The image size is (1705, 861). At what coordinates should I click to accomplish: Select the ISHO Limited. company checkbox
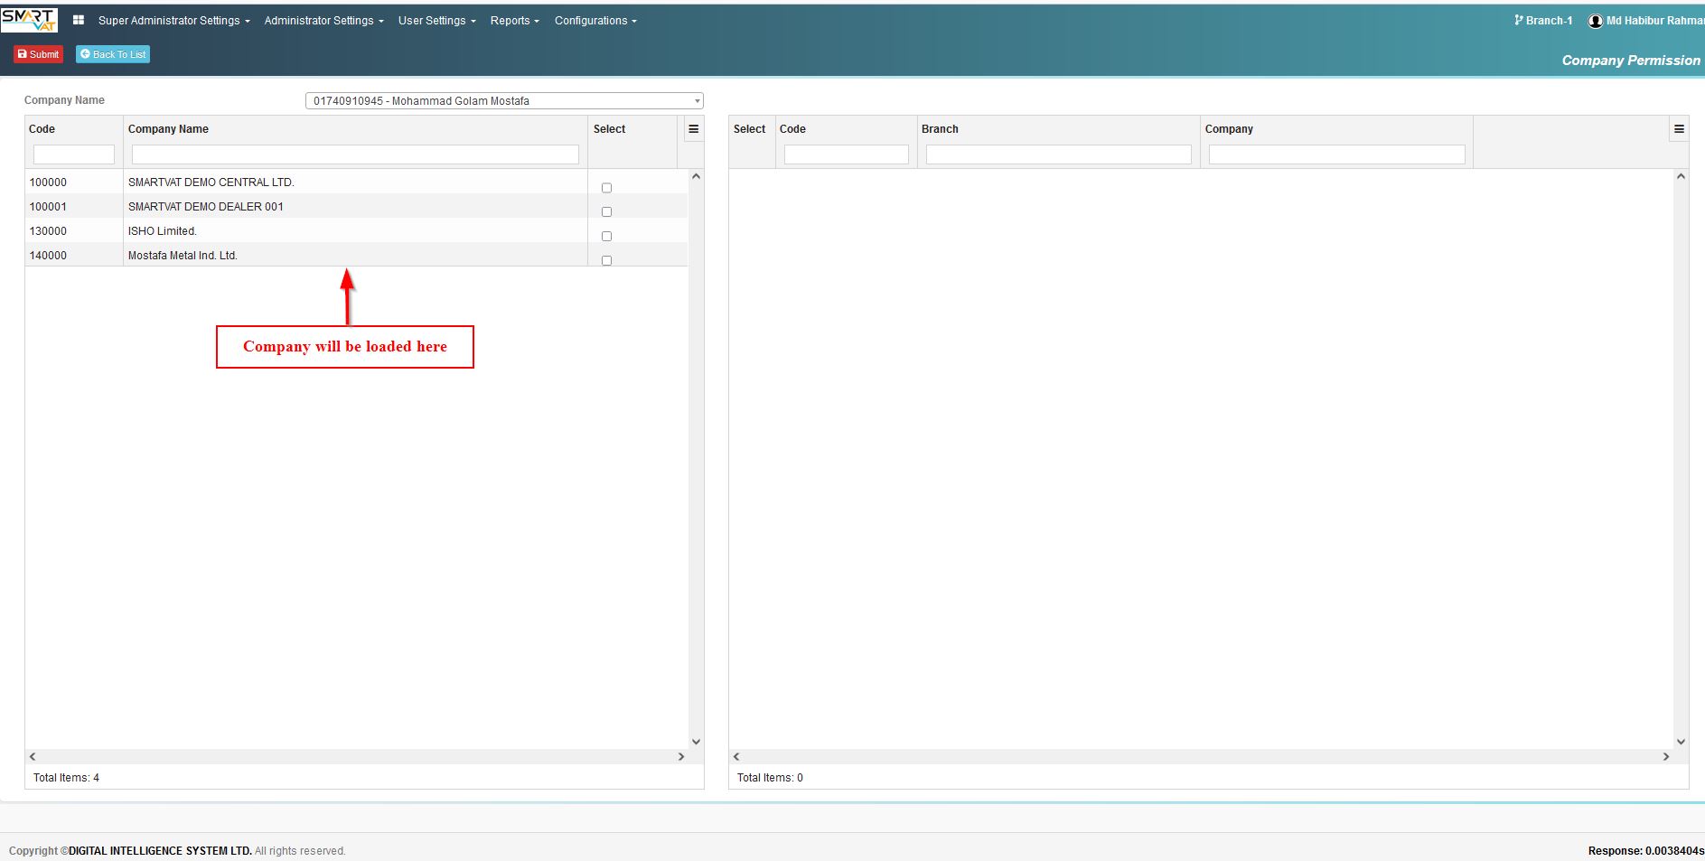coord(606,237)
